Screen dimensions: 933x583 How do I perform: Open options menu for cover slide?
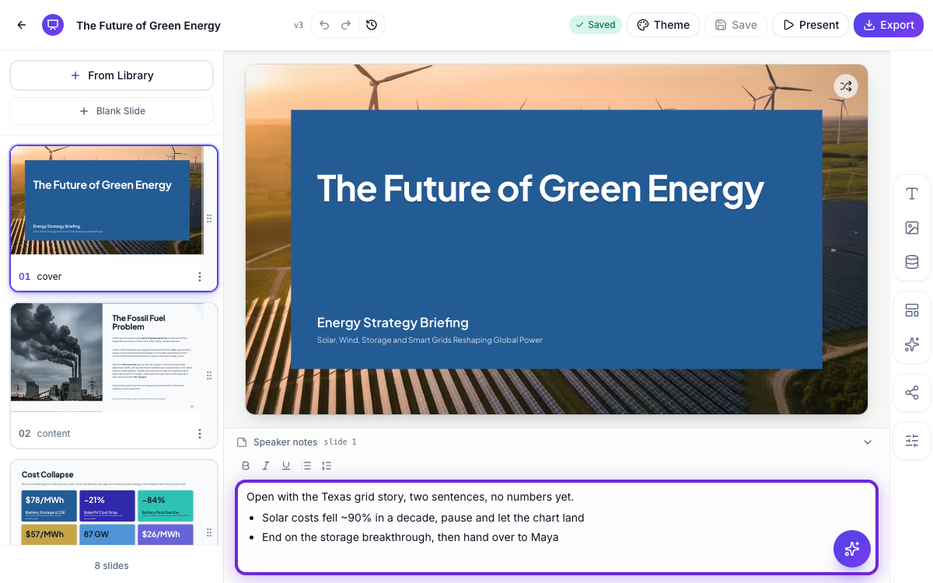pos(200,277)
